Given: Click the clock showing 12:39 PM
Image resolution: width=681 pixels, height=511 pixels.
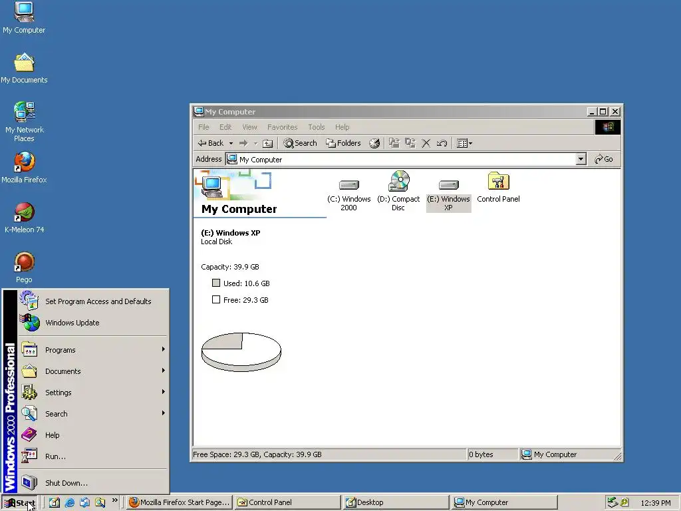Looking at the screenshot, I should [655, 503].
